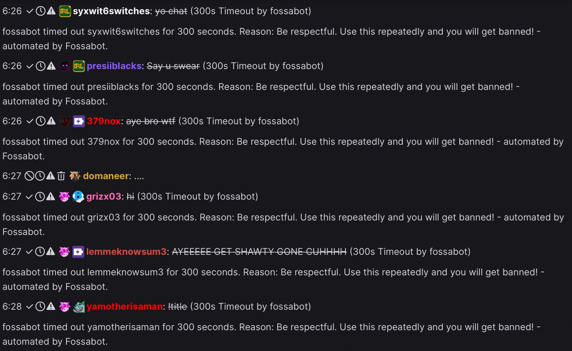The image size is (572, 351).
Task: Click the timeout clock icon for presiiblacks
Action: pos(41,66)
